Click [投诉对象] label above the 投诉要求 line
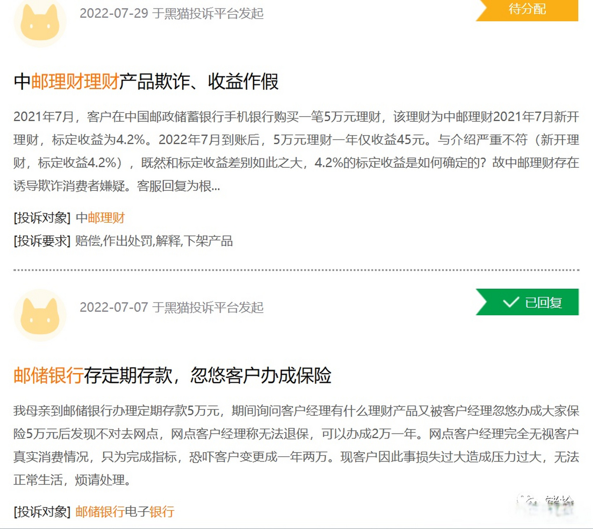593x529 pixels. click(42, 218)
